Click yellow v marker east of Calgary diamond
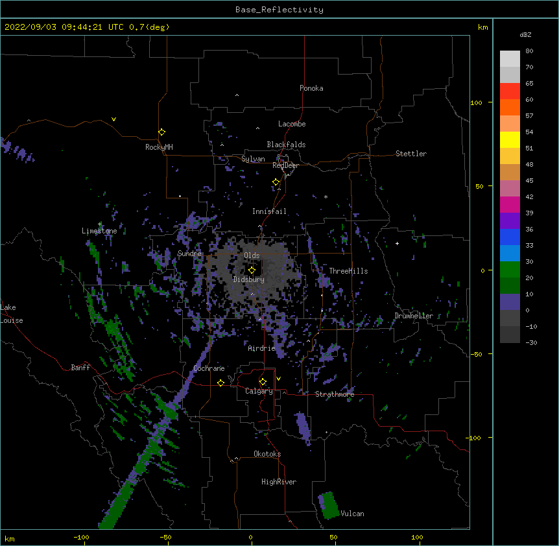The width and height of the screenshot is (559, 546). 278,379
